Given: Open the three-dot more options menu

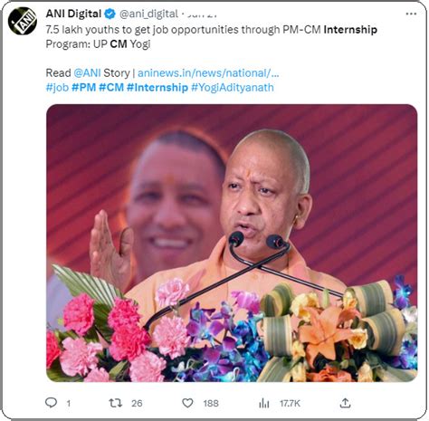Looking at the screenshot, I should pos(411,14).
